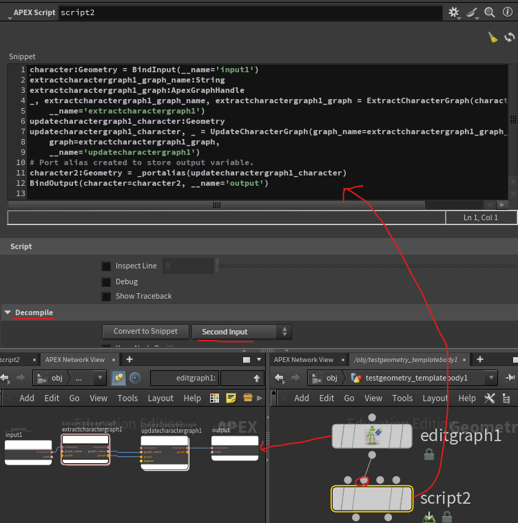Image resolution: width=518 pixels, height=523 pixels.
Task: Open View menu in left network view
Action: click(99, 398)
